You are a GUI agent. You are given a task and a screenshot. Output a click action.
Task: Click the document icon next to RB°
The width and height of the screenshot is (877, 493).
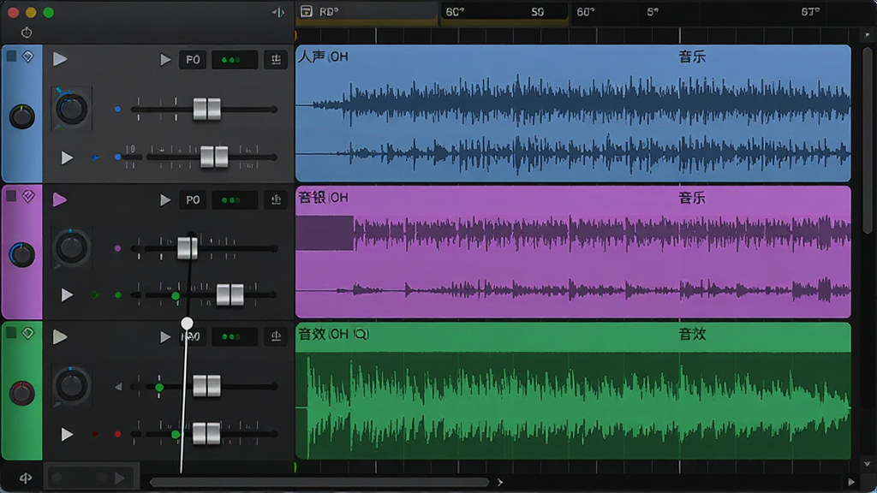click(x=307, y=11)
